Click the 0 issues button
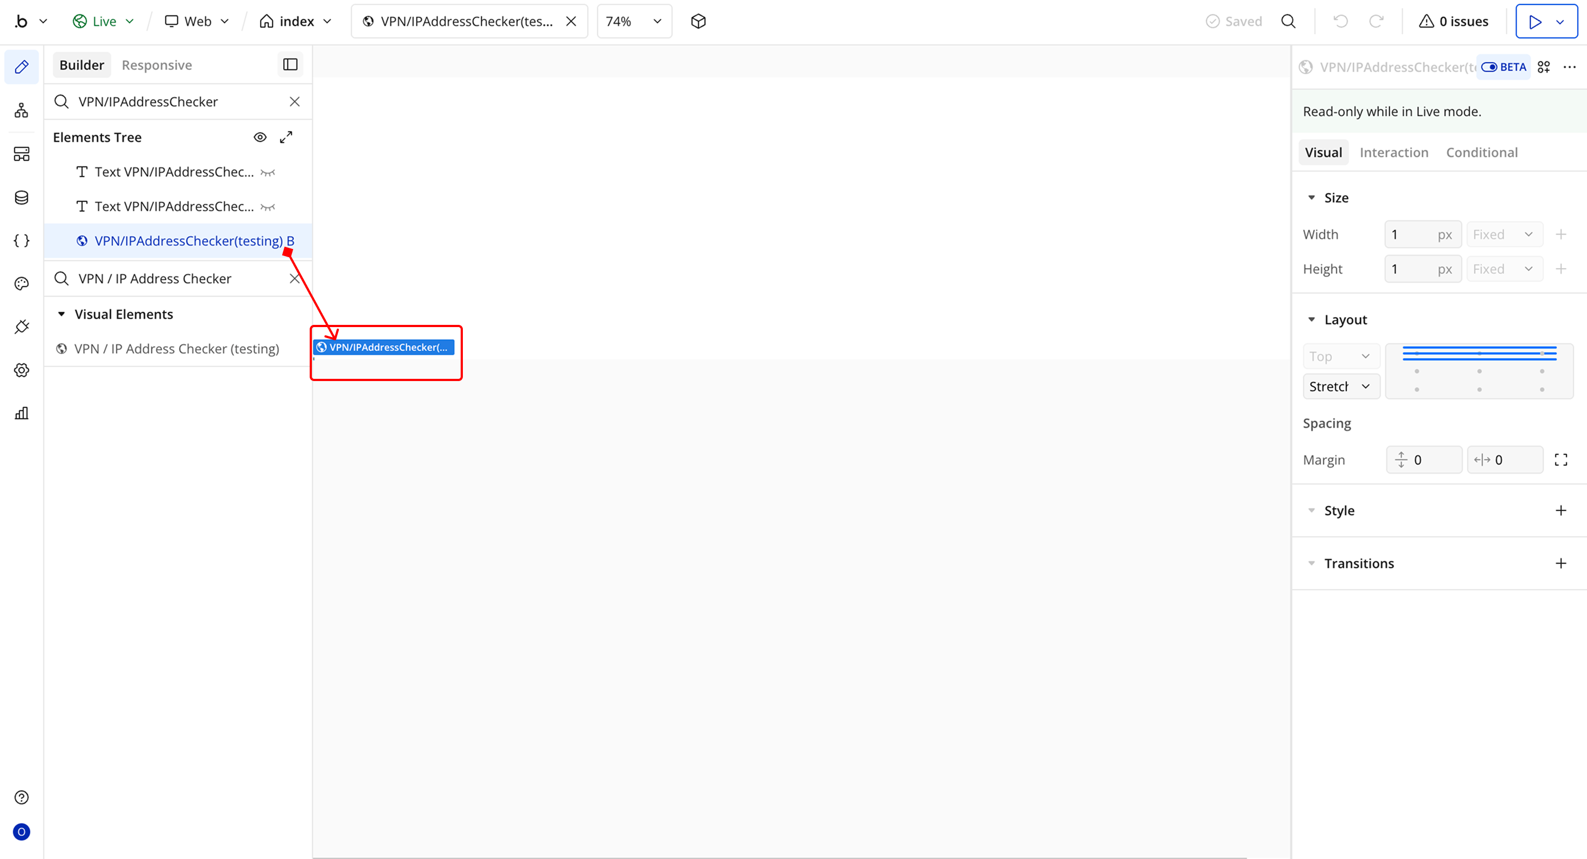 click(x=1454, y=21)
